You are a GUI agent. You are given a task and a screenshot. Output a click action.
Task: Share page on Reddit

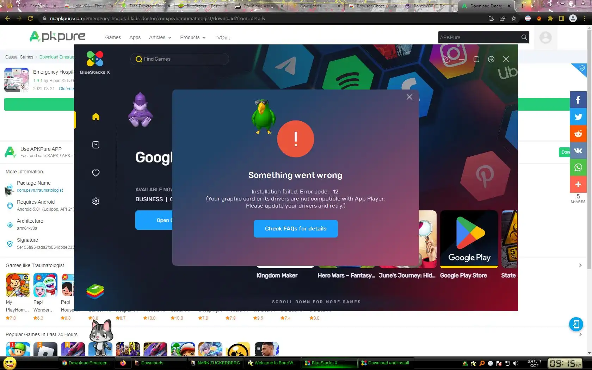(578, 134)
